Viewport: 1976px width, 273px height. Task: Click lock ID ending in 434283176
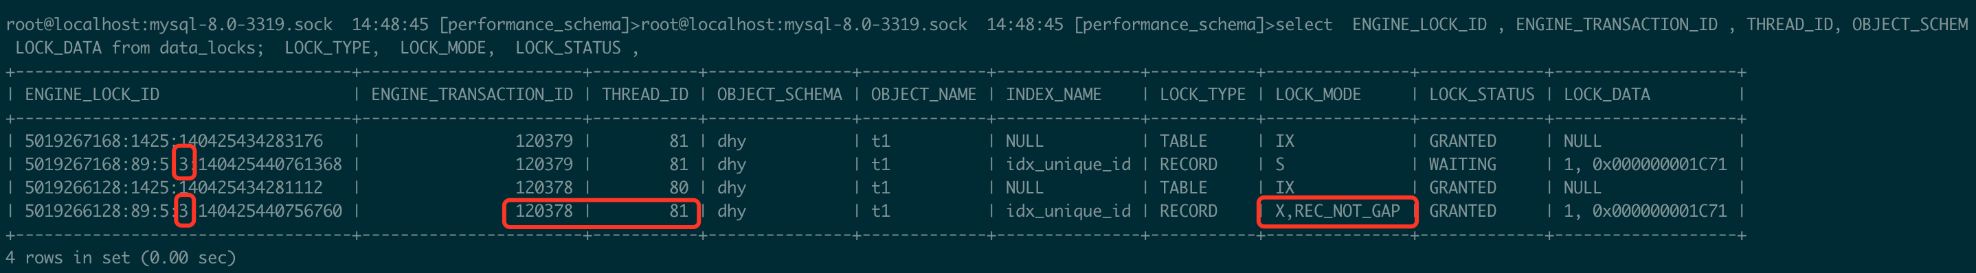(x=173, y=141)
